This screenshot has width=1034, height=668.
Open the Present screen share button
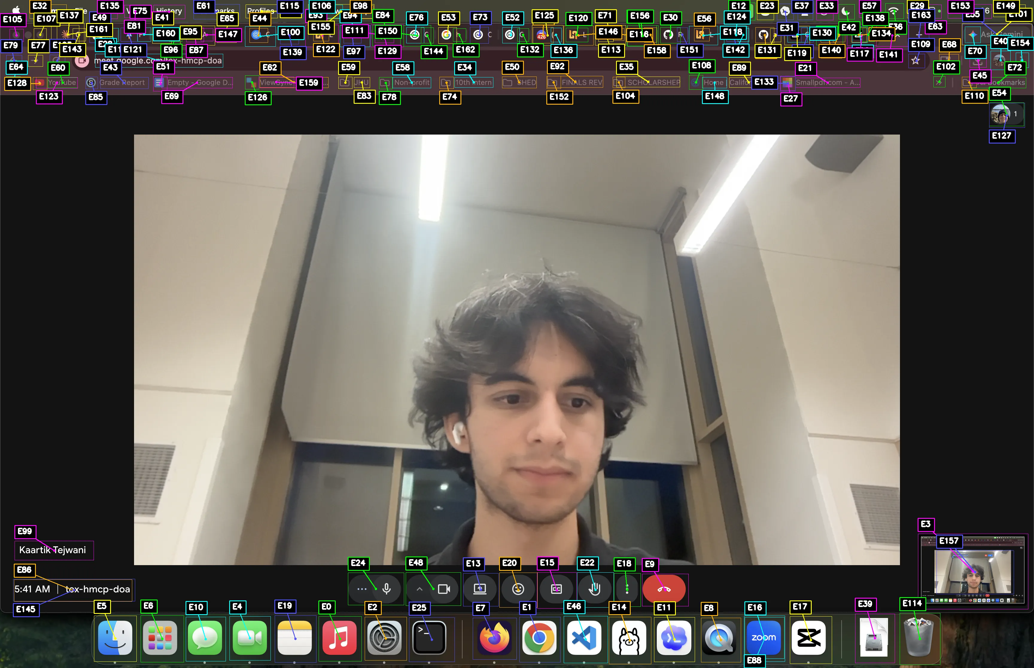click(480, 589)
